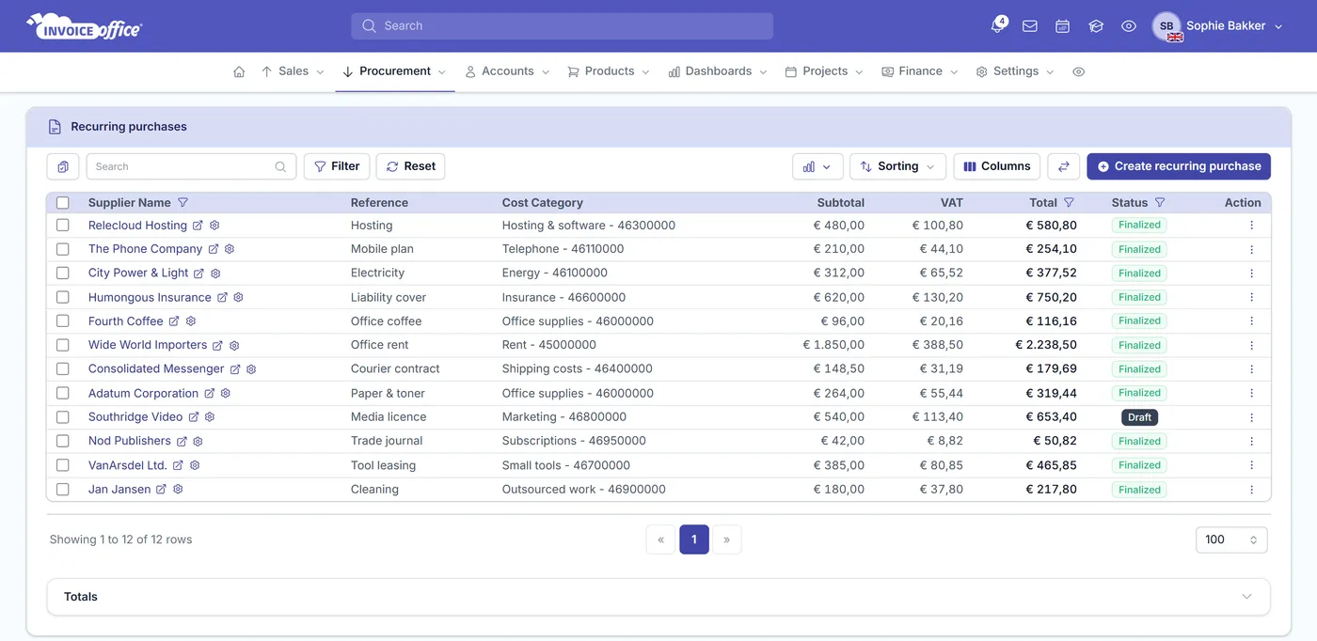The width and height of the screenshot is (1317, 641).
Task: Open external link icon for The Phone Company
Action: 214,249
